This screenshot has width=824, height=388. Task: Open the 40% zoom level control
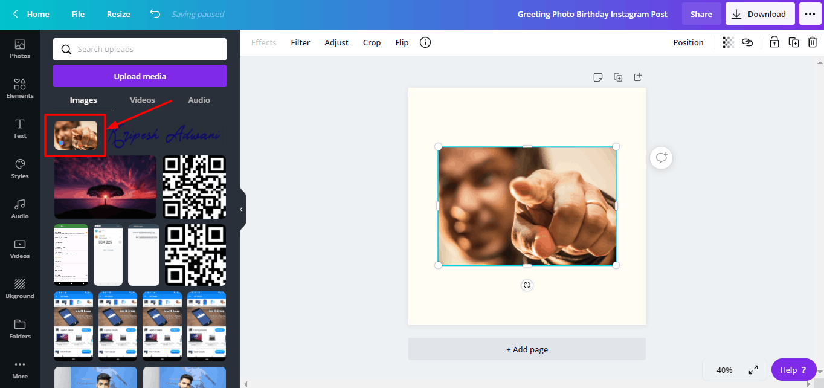tap(724, 370)
